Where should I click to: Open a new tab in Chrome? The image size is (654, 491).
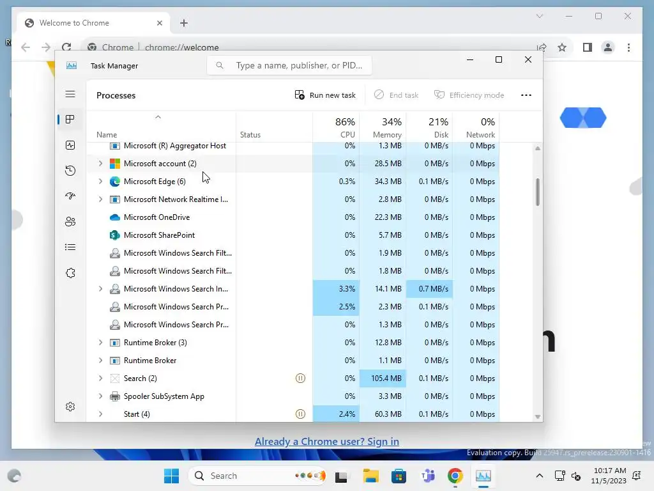pyautogui.click(x=184, y=23)
